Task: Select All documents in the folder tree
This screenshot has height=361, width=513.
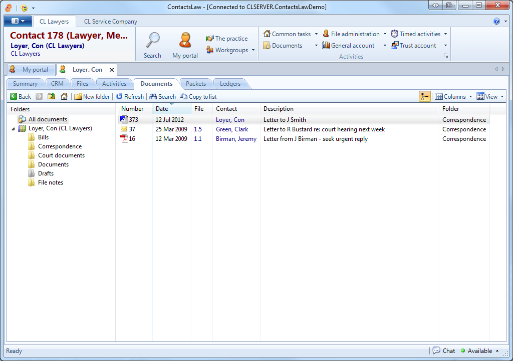Action: click(x=43, y=119)
